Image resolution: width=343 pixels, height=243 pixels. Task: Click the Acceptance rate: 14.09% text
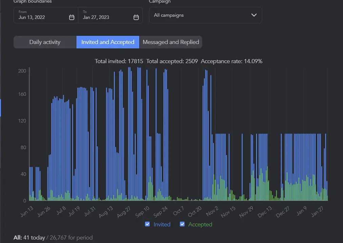(x=231, y=61)
